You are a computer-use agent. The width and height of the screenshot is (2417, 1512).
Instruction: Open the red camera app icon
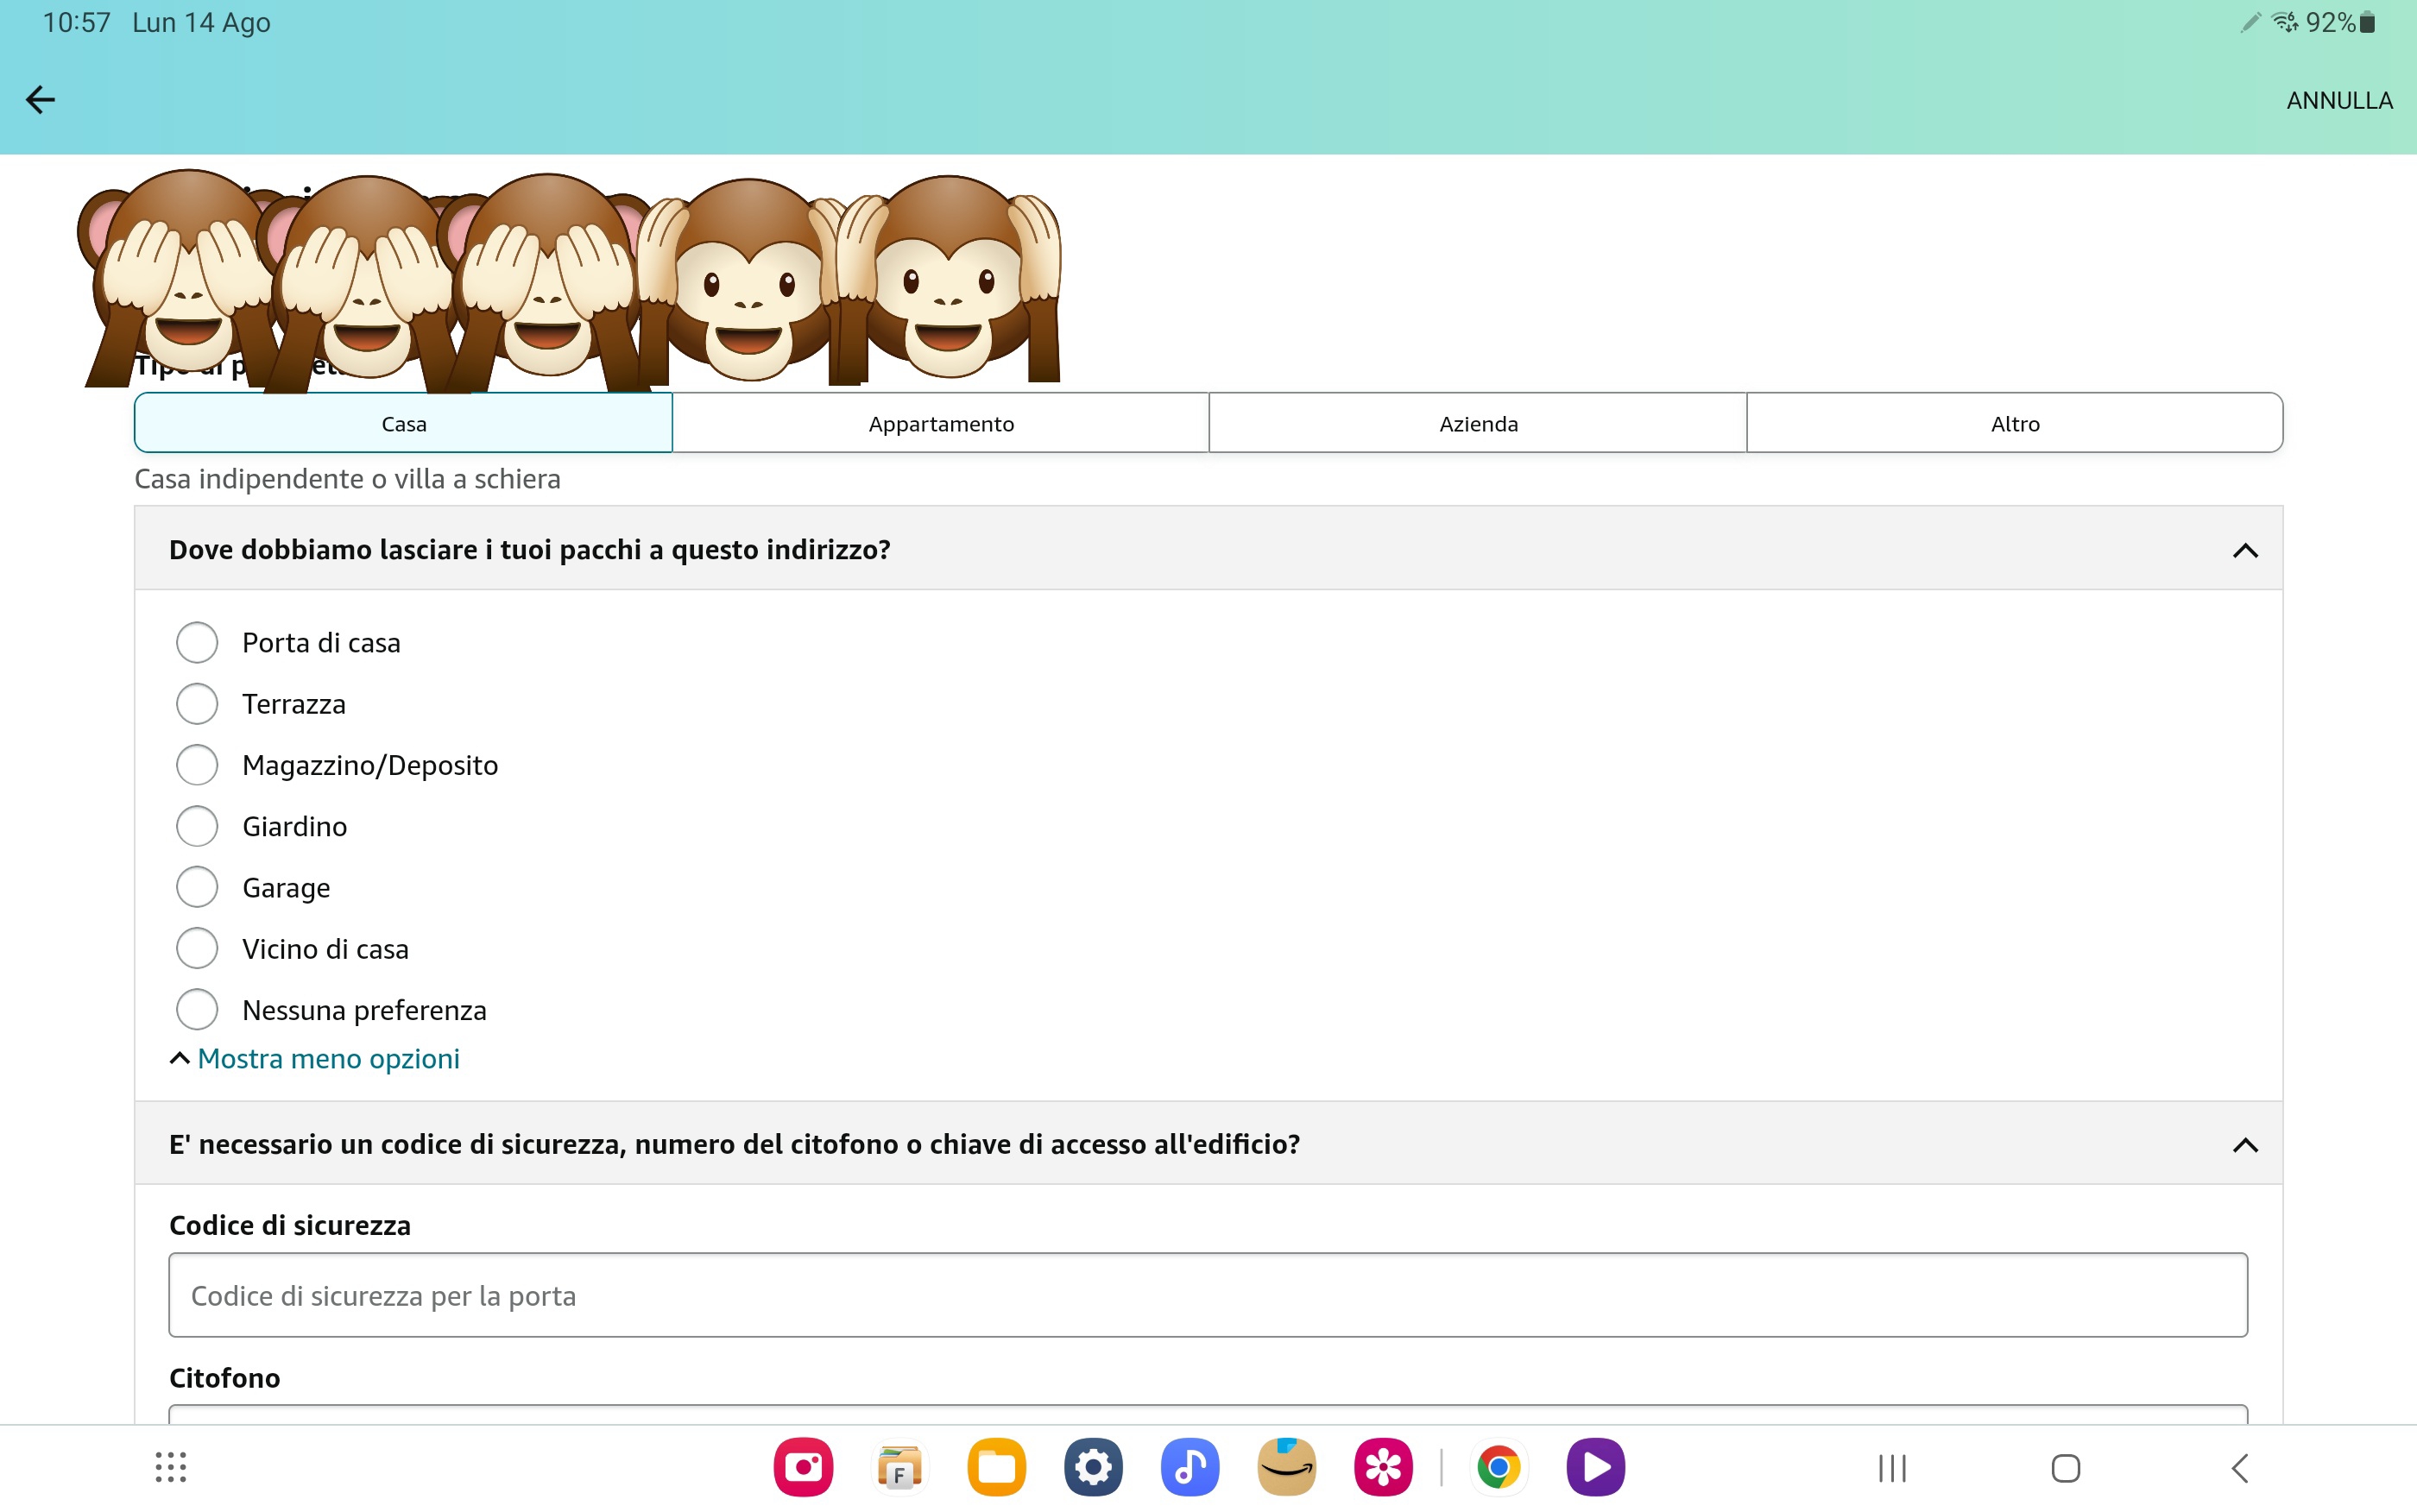(x=803, y=1467)
